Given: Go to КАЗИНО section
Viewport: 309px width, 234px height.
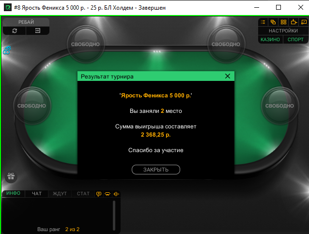Looking at the screenshot, I should point(270,39).
